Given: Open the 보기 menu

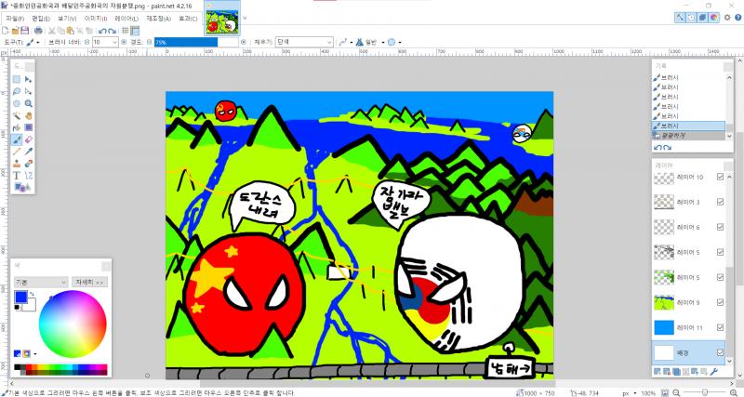Looking at the screenshot, I should tap(67, 19).
